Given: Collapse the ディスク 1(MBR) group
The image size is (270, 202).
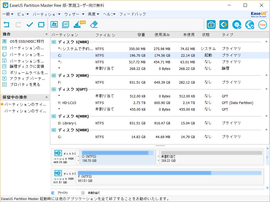Looking at the screenshot, I should [266, 42].
